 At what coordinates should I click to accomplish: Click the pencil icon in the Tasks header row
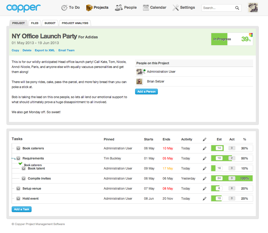click(204, 139)
